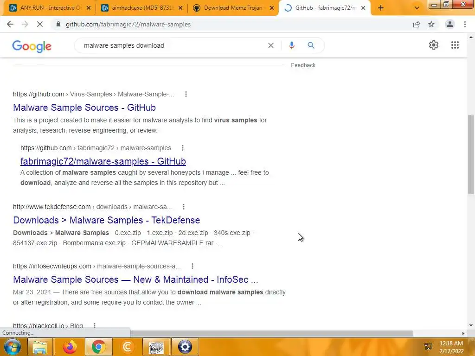Image resolution: width=475 pixels, height=356 pixels.
Task: Clear the search query with X
Action: pyautogui.click(x=271, y=45)
